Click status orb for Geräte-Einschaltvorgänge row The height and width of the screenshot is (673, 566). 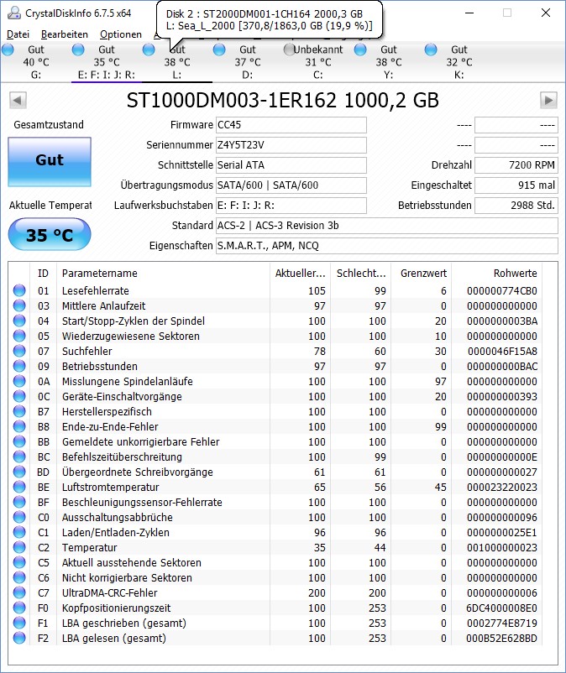click(x=19, y=396)
